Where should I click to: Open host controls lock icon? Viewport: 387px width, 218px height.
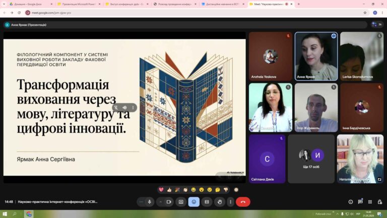click(x=380, y=202)
